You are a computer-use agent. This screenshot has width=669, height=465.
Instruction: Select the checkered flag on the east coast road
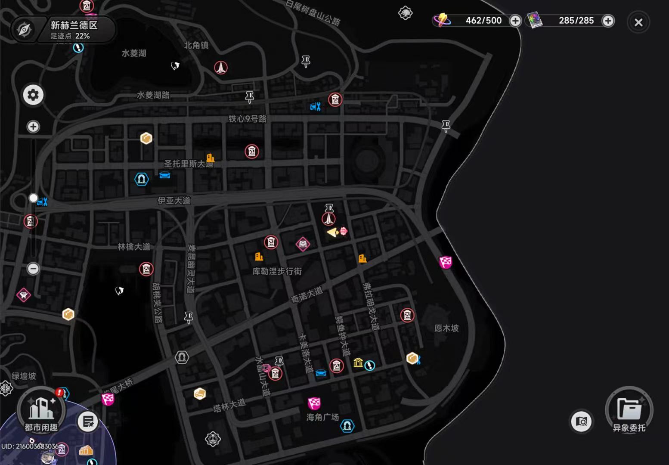coord(446,262)
